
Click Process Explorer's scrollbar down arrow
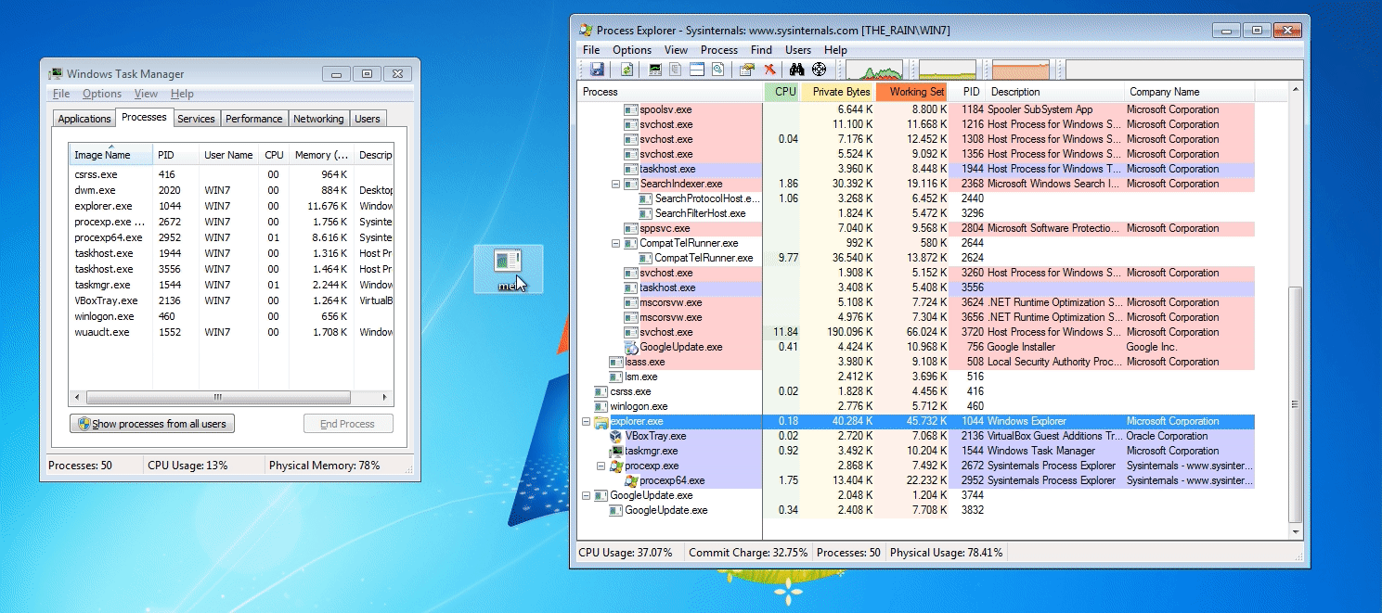[x=1296, y=530]
